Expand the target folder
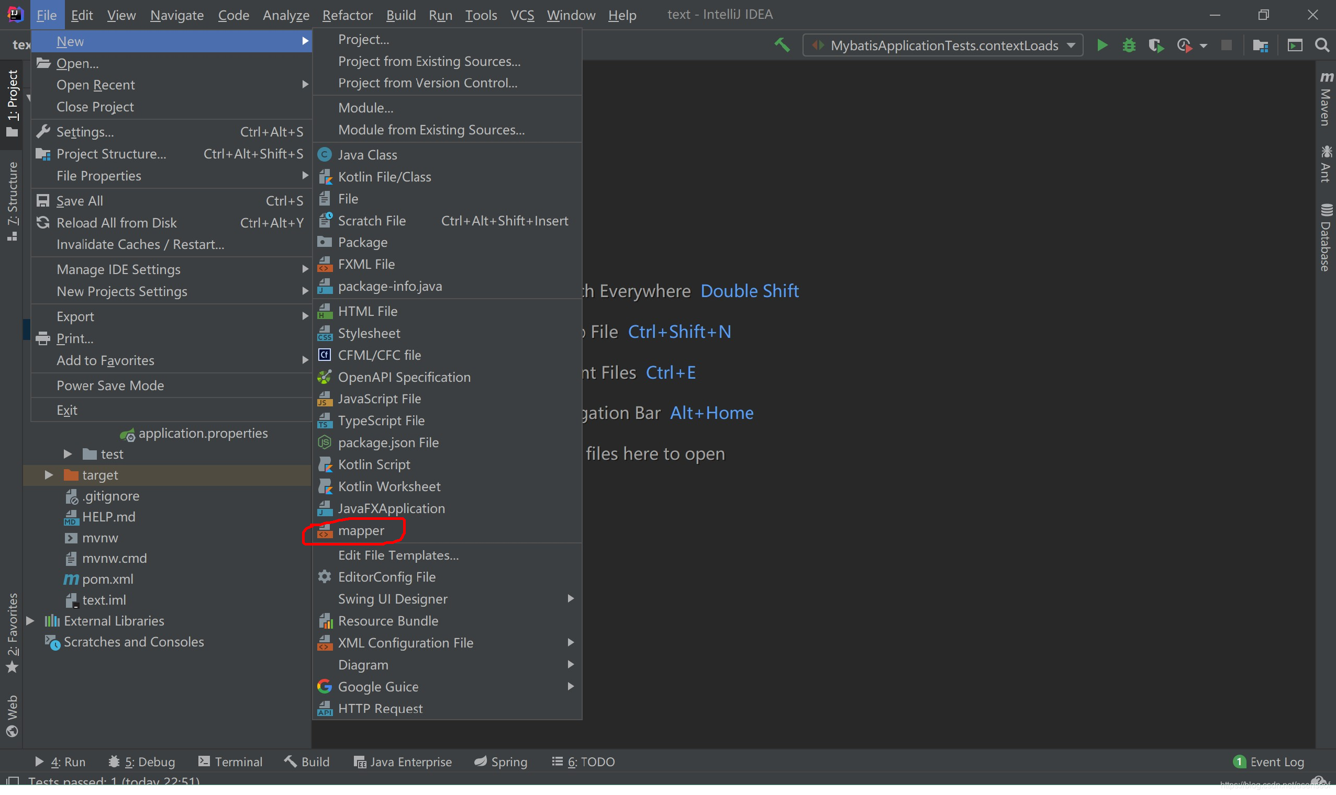The image size is (1336, 795). pos(48,475)
